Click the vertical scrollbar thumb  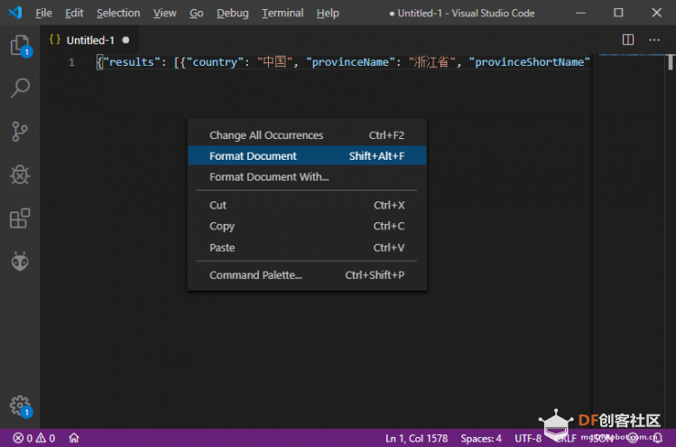(x=671, y=62)
